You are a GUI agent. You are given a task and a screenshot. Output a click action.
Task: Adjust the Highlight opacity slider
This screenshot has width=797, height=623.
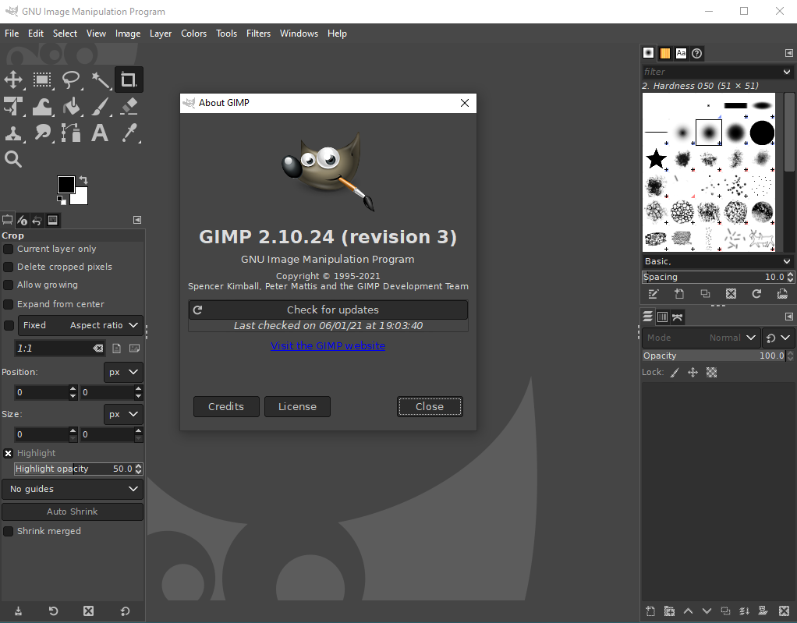click(74, 469)
